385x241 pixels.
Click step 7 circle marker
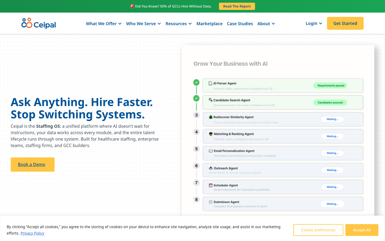pyautogui.click(x=197, y=183)
